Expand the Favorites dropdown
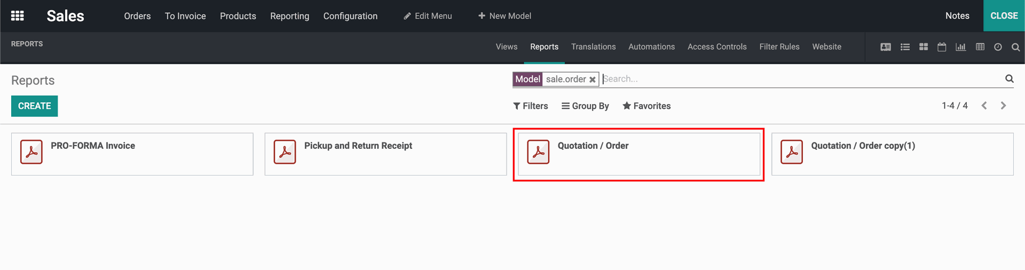 (x=646, y=106)
